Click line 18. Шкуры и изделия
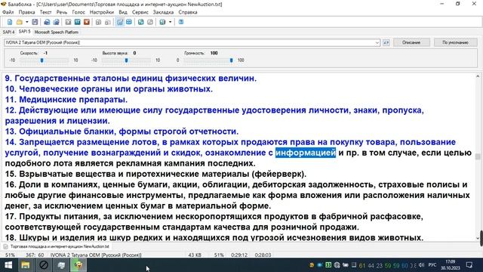The image size is (483, 272). [214, 237]
